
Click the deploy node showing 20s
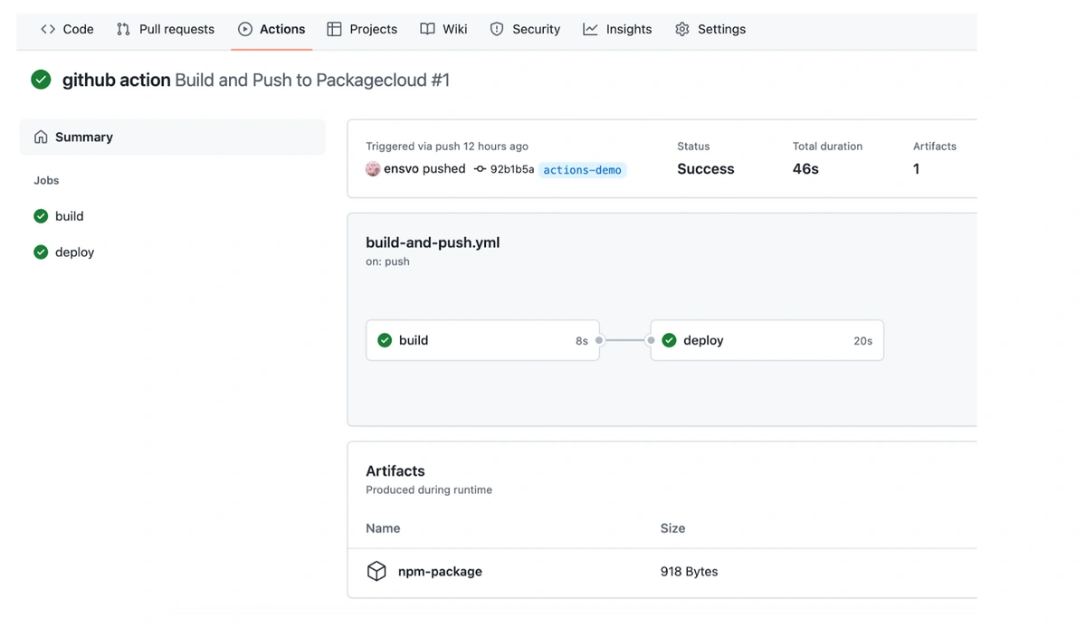(767, 340)
